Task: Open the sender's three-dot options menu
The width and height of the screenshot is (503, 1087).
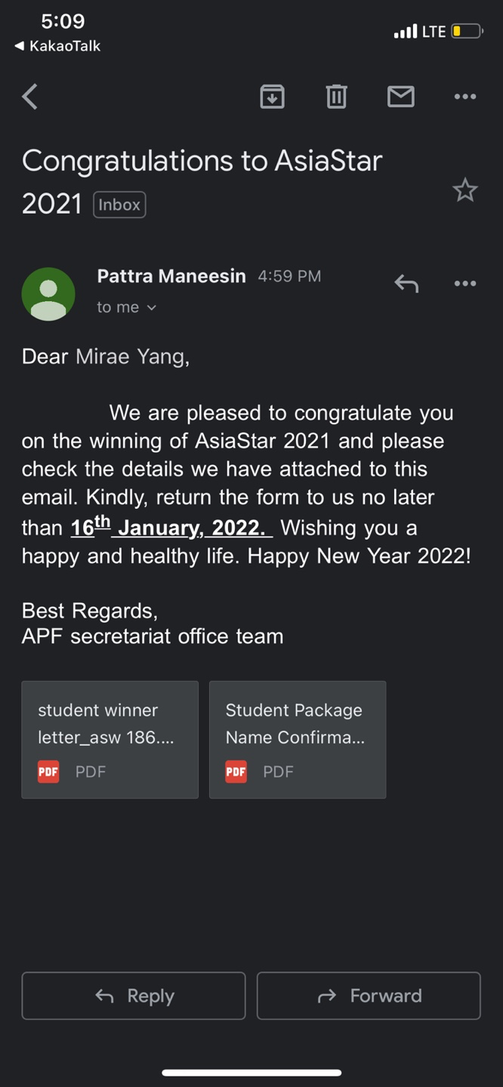Action: tap(464, 284)
